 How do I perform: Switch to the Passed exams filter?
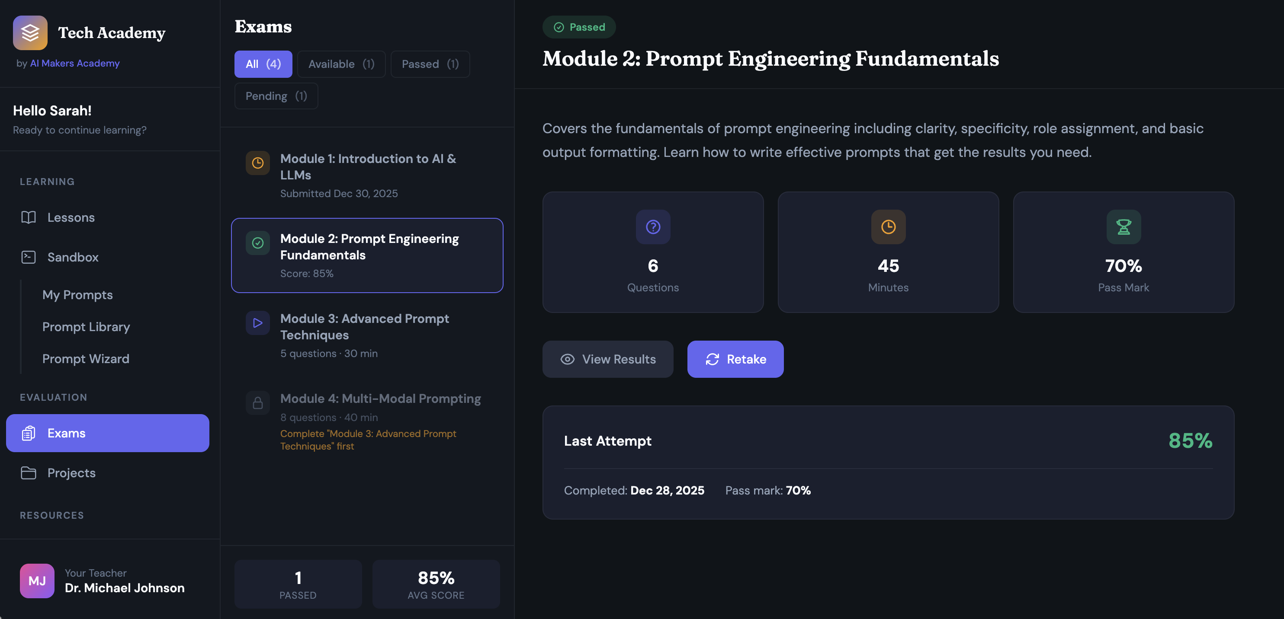430,64
